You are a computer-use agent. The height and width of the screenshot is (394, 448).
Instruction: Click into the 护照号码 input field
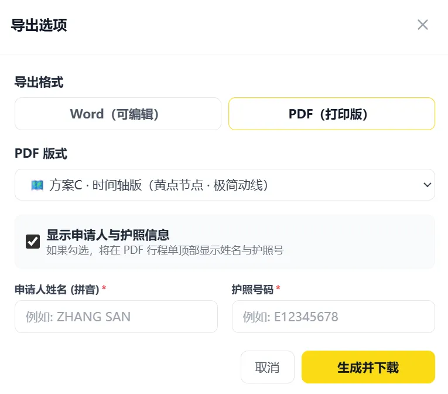click(x=333, y=317)
